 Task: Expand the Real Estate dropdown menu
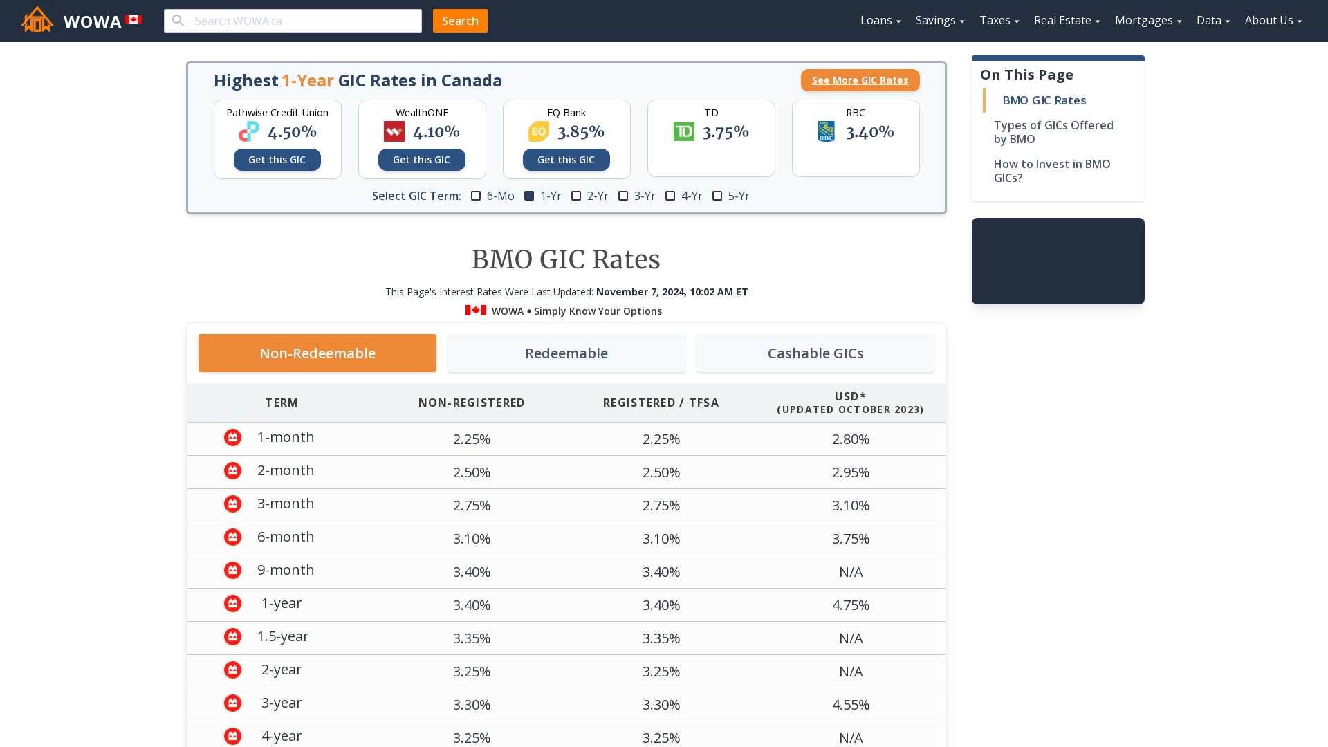[1067, 20]
